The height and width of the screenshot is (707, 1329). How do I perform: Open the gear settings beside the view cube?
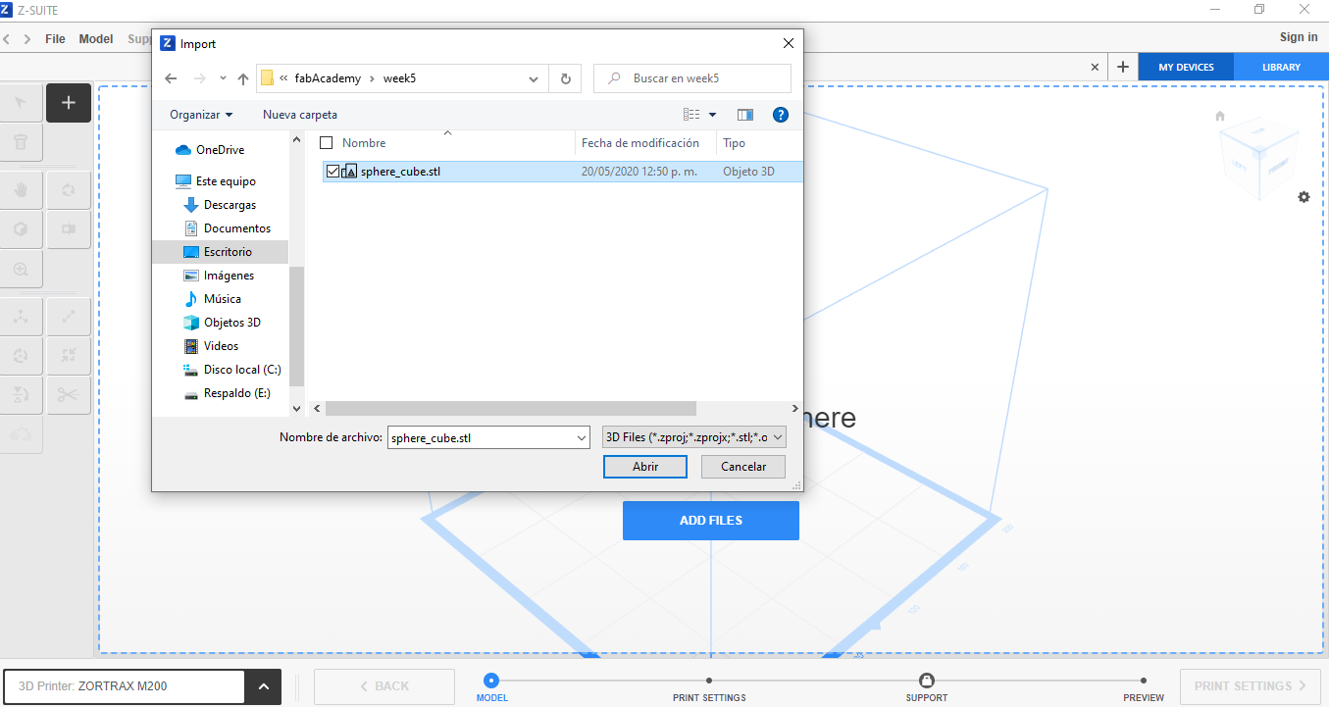(1303, 197)
